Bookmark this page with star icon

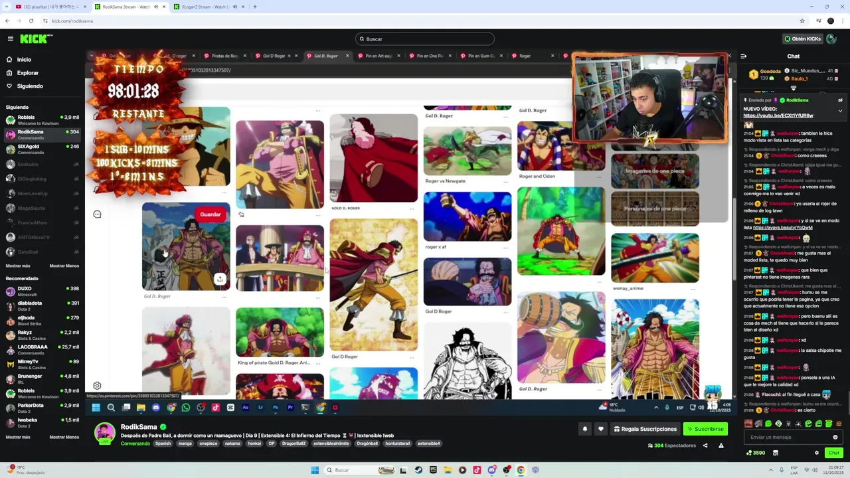click(x=802, y=21)
